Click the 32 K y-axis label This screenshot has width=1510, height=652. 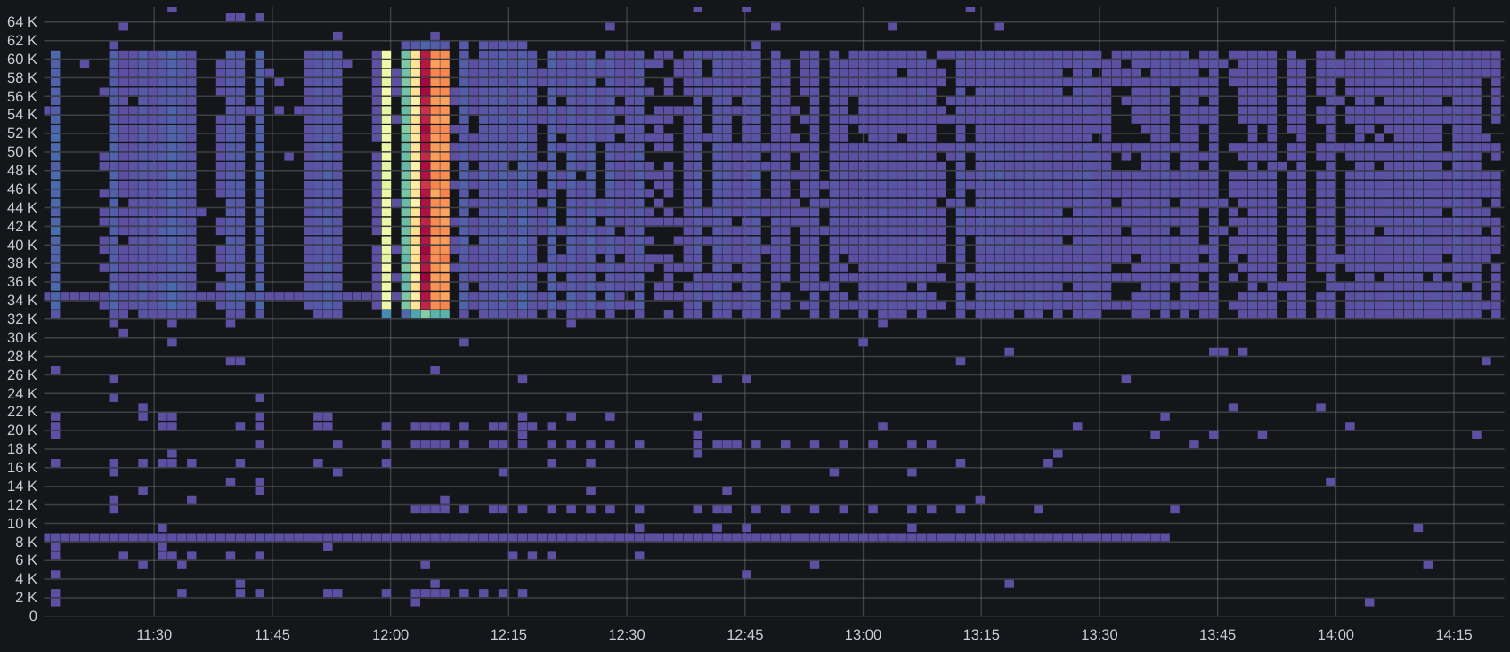point(22,319)
